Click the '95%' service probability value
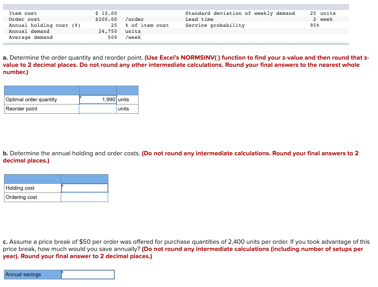Image resolution: width=378 pixels, height=287 pixels. [315, 25]
